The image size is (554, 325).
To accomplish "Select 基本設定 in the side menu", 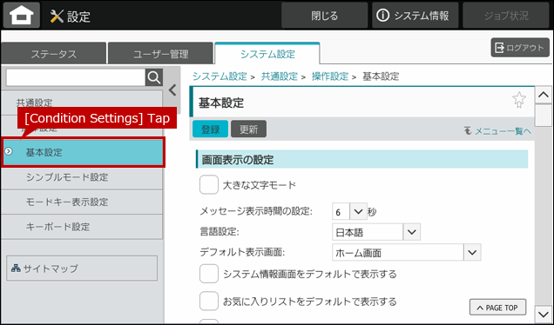I will tap(83, 152).
